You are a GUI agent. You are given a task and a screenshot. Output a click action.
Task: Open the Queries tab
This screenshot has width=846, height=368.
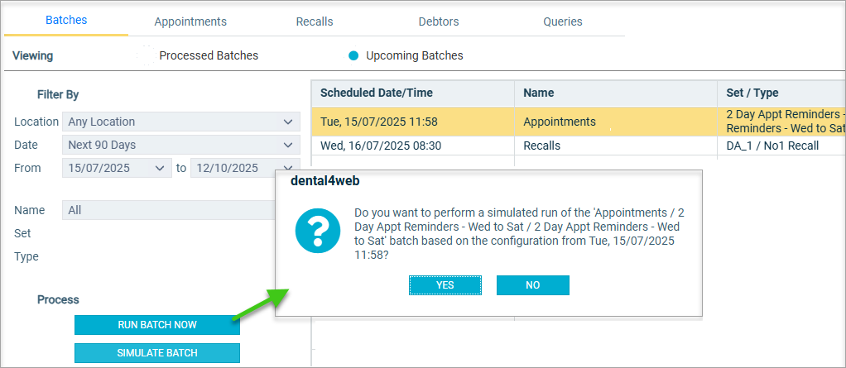tap(563, 22)
